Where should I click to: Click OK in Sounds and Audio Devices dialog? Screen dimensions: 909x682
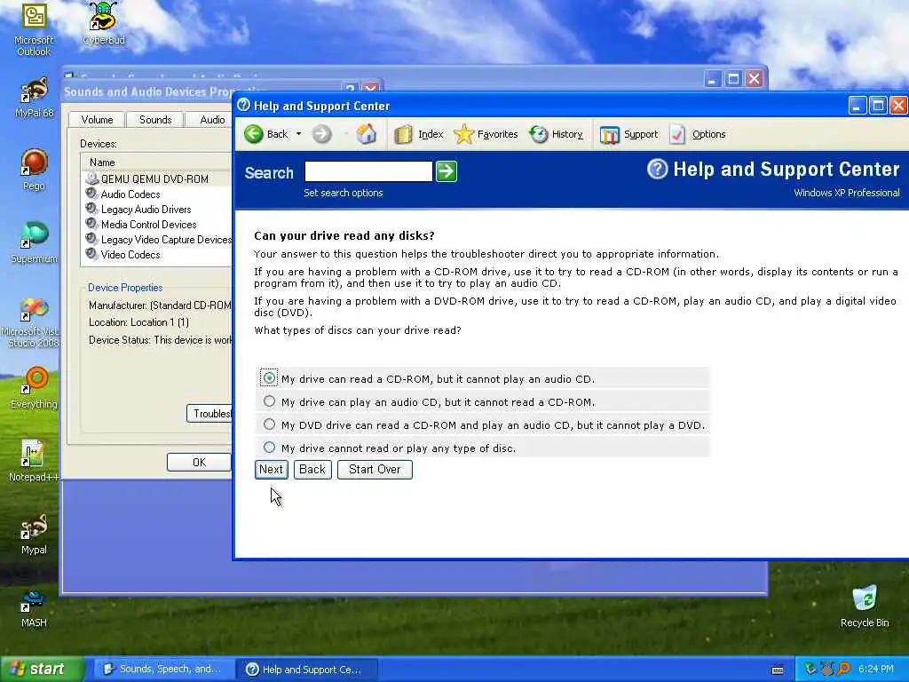click(x=199, y=462)
